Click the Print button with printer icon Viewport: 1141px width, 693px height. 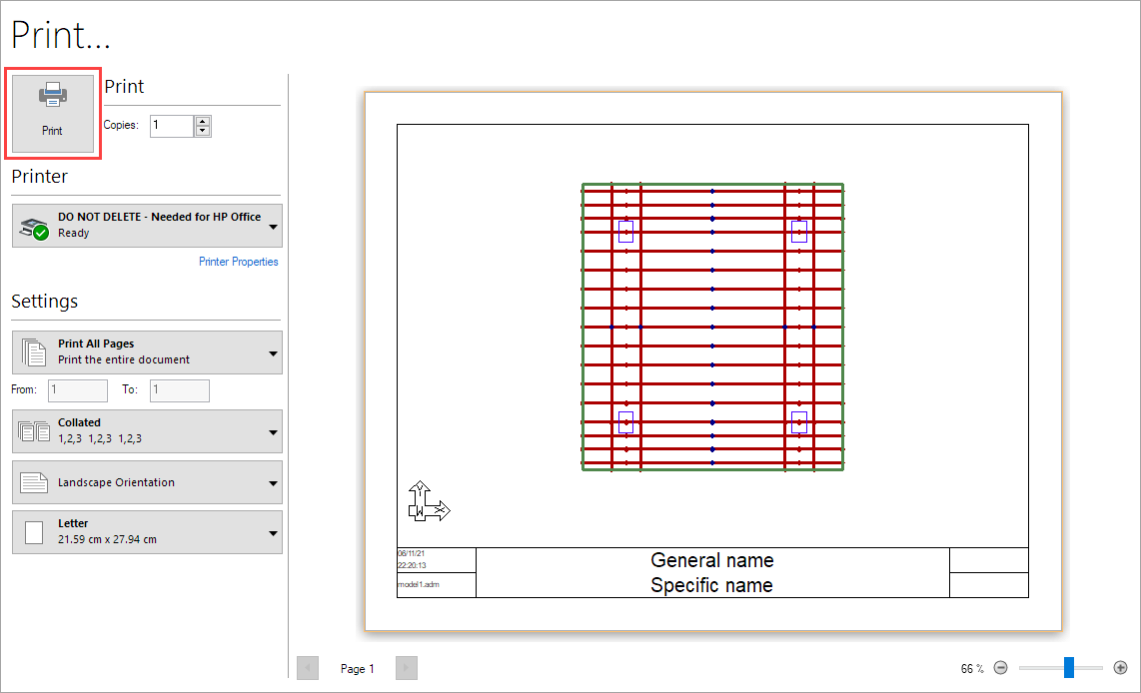(52, 112)
